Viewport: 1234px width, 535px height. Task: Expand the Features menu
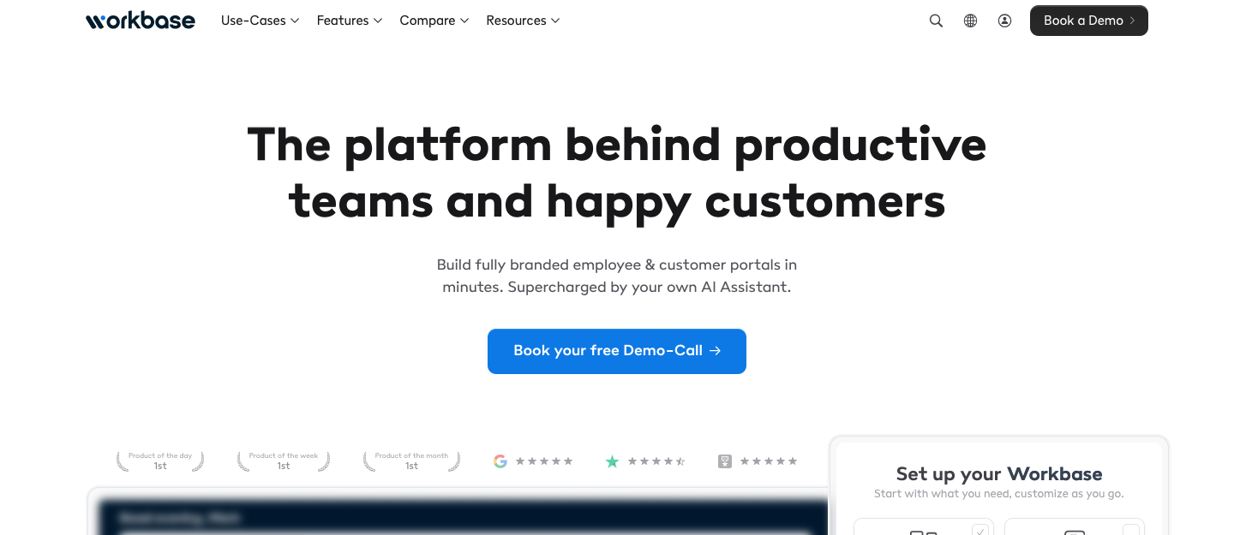pos(350,21)
